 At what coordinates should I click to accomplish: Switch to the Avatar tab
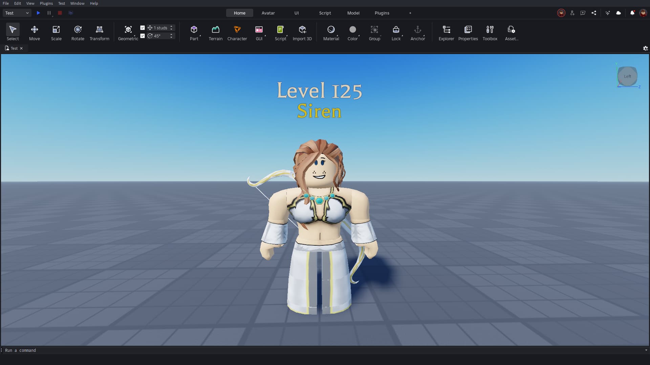[268, 13]
